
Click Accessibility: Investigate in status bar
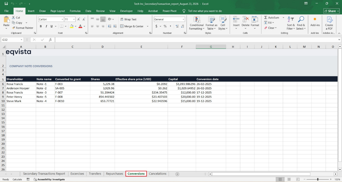click(x=49, y=179)
